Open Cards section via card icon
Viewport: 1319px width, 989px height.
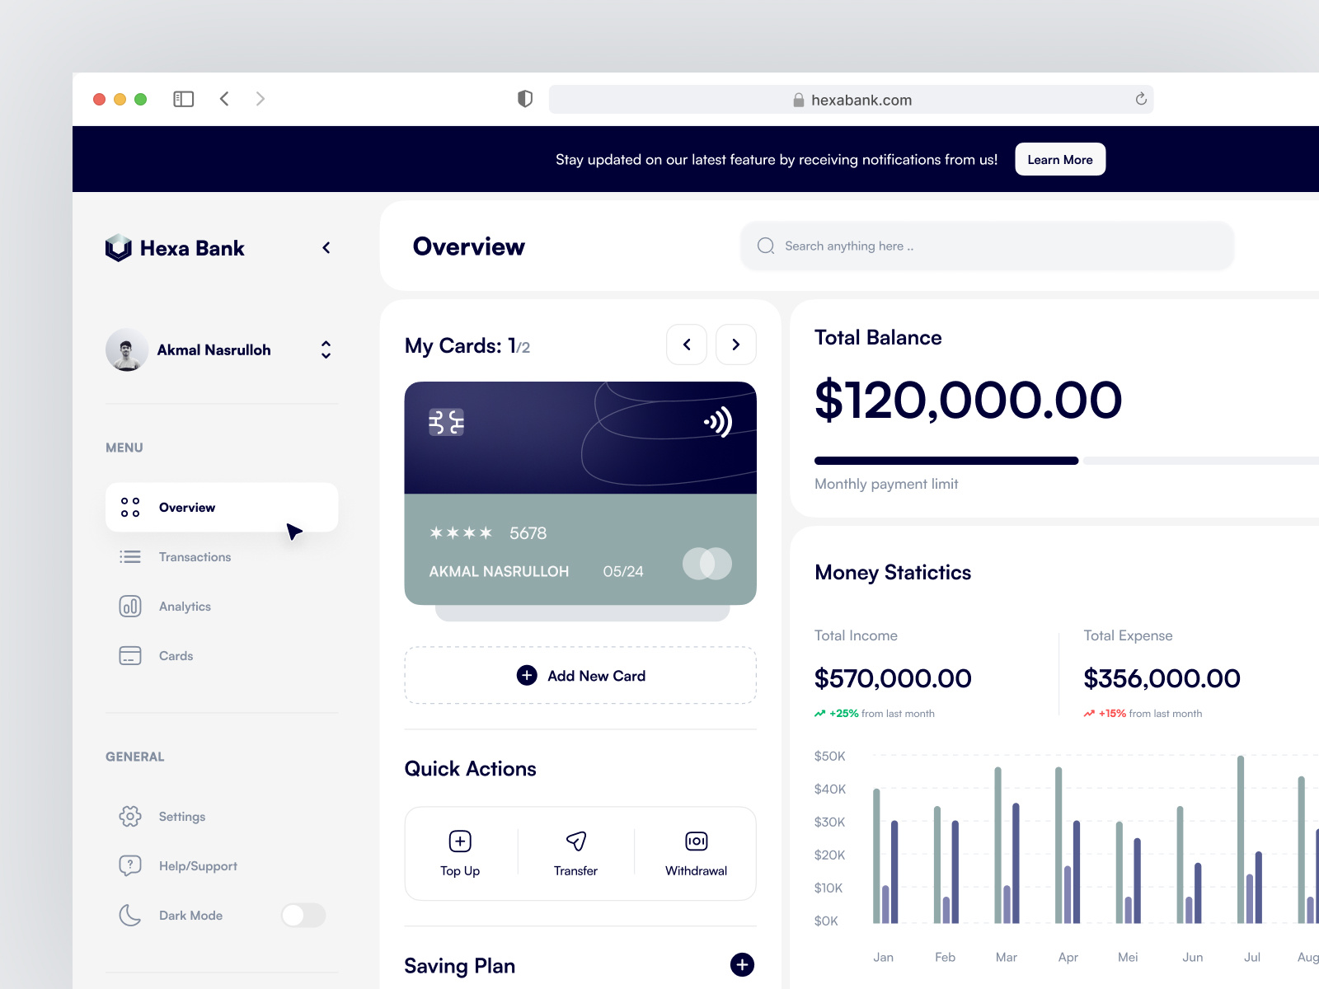click(x=129, y=655)
